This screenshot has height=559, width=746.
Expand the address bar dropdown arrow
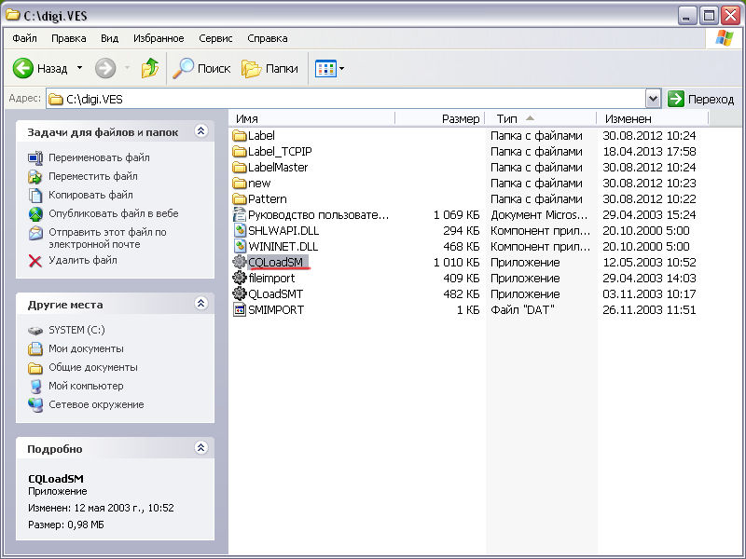(x=653, y=99)
